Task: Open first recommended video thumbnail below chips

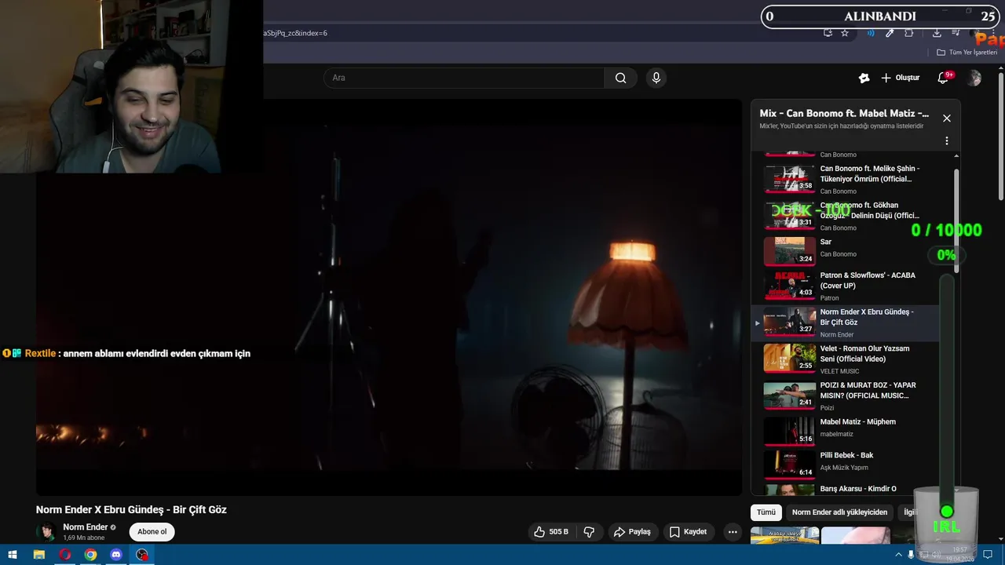Action: pos(784,535)
